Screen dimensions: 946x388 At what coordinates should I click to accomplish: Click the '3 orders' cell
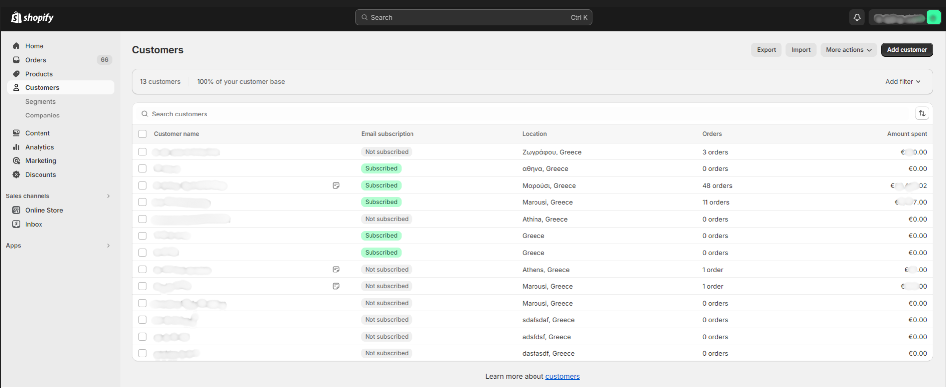click(715, 152)
